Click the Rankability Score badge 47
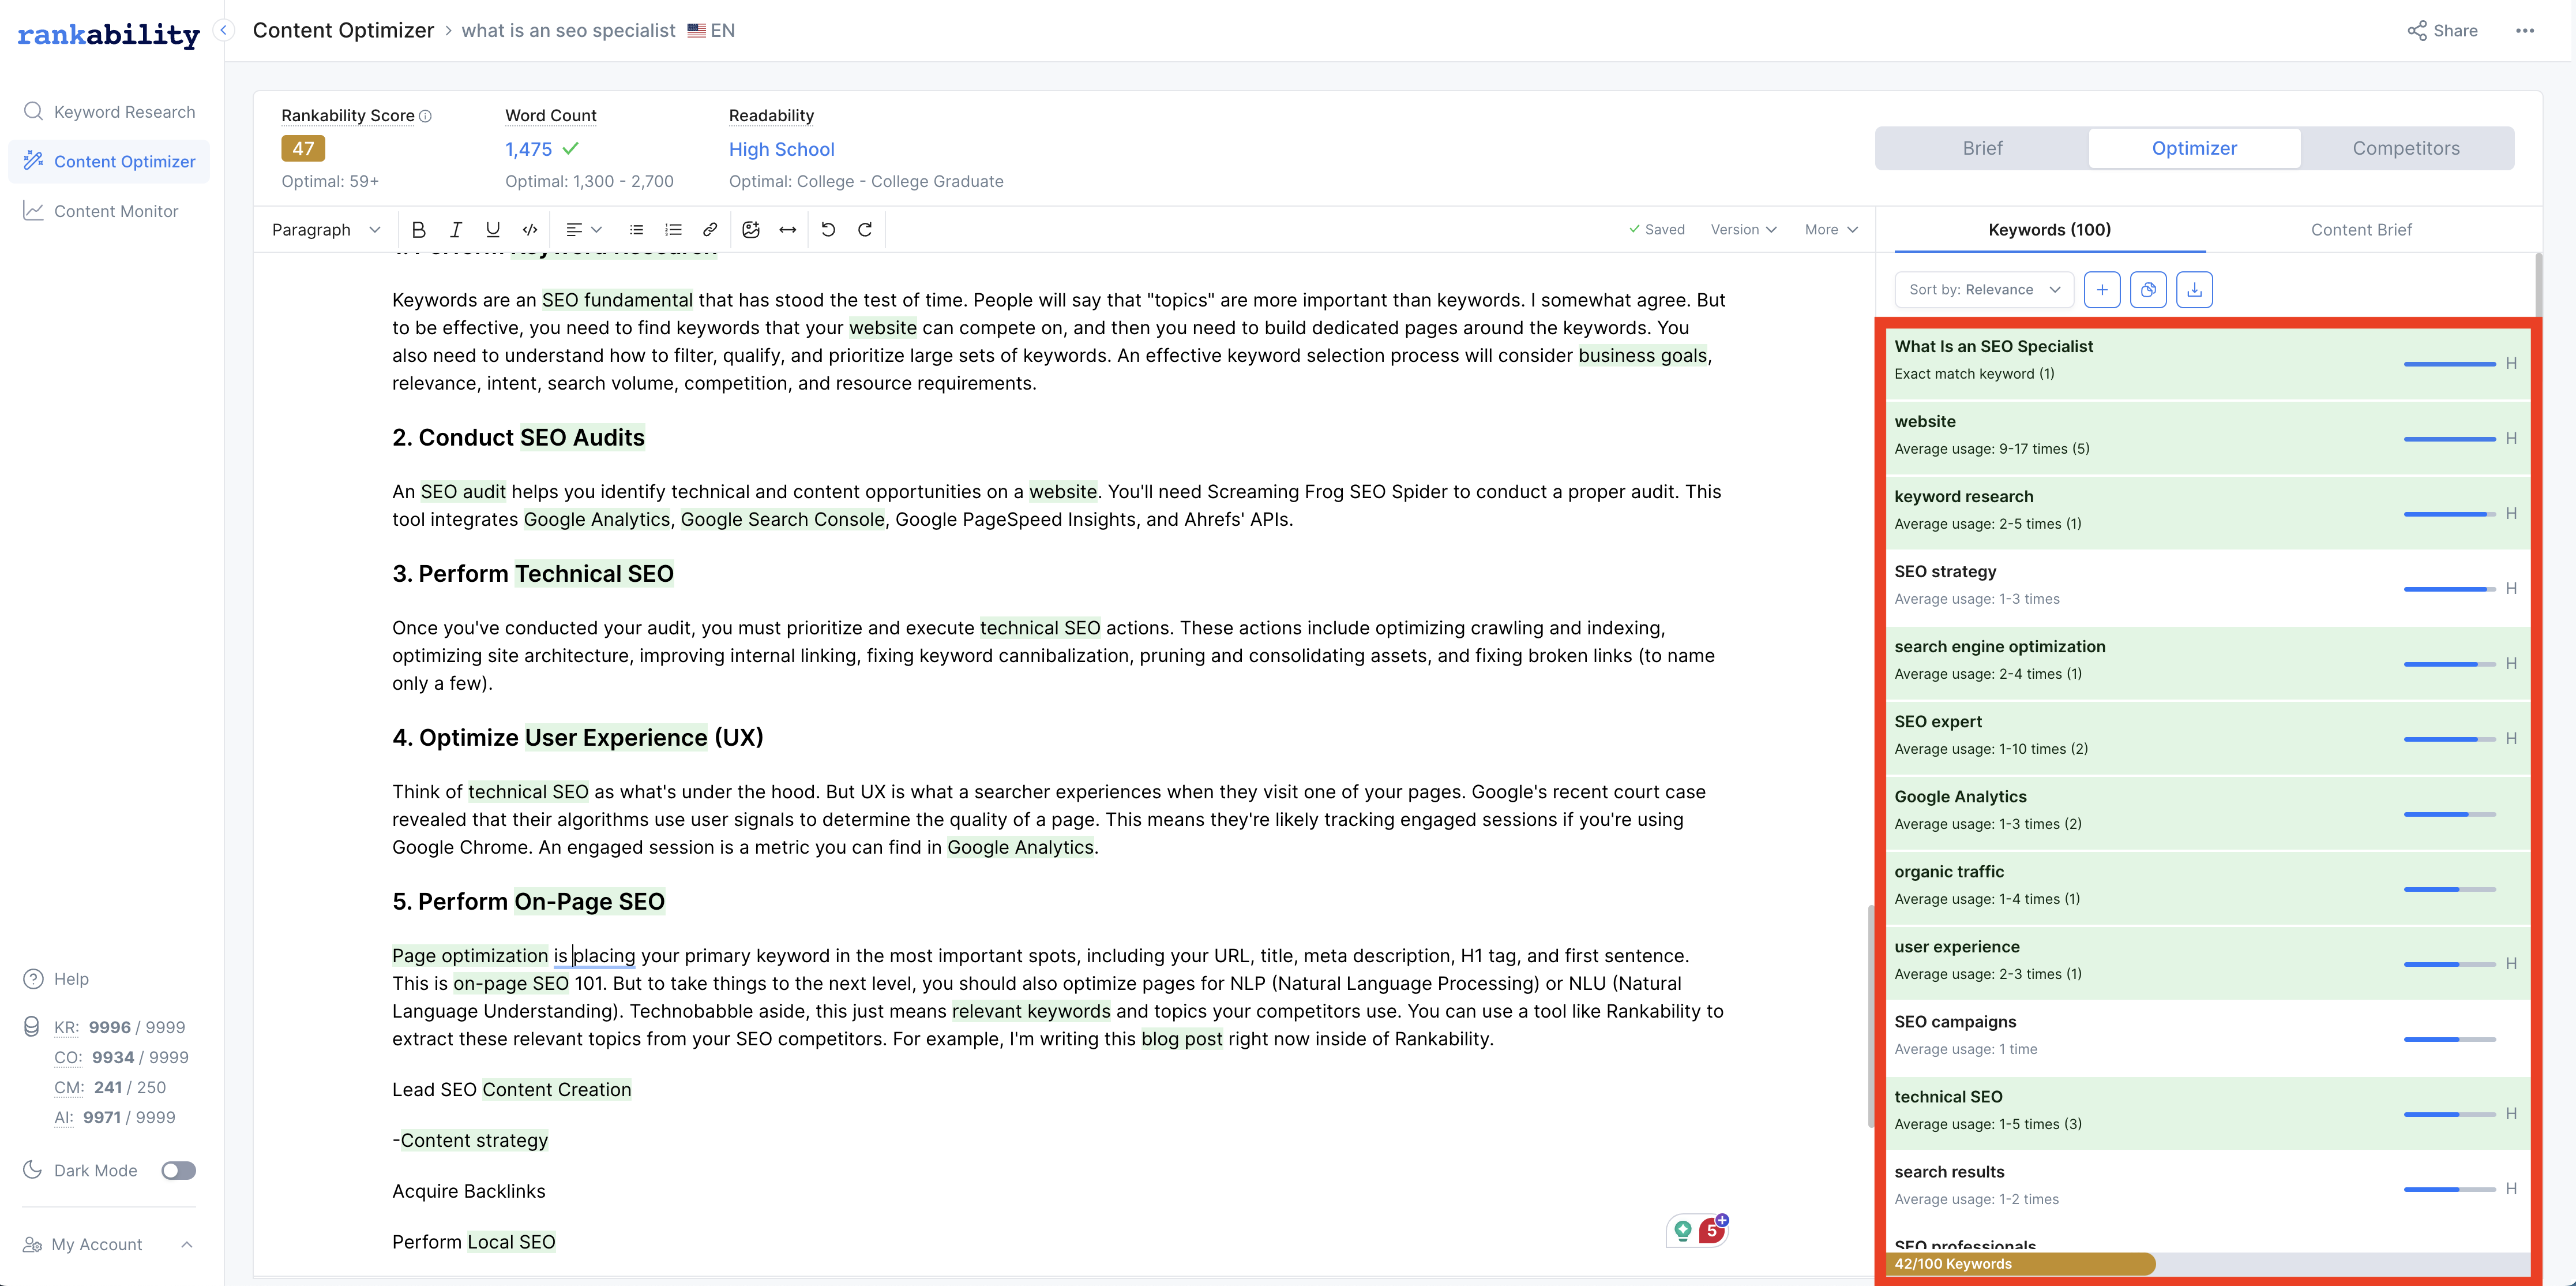Viewport: 2576px width, 1286px height. [x=303, y=149]
